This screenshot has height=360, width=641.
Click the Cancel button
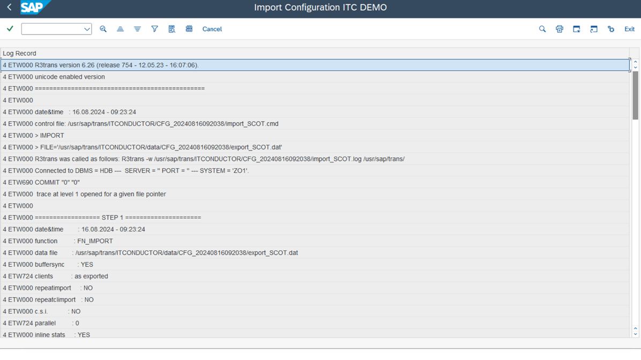pyautogui.click(x=212, y=29)
